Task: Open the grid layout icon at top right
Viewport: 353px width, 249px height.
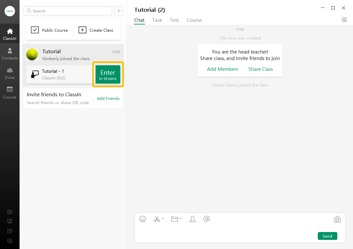Action: coord(344,20)
